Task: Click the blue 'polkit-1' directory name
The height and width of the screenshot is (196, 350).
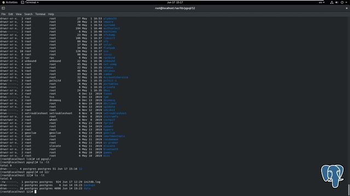Action: point(110,81)
